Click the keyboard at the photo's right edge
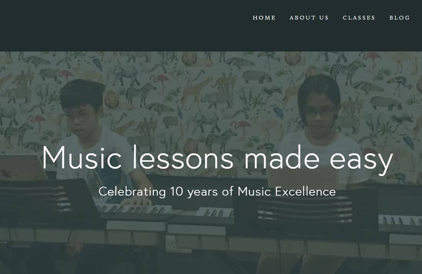422x274 pixels. 400,220
